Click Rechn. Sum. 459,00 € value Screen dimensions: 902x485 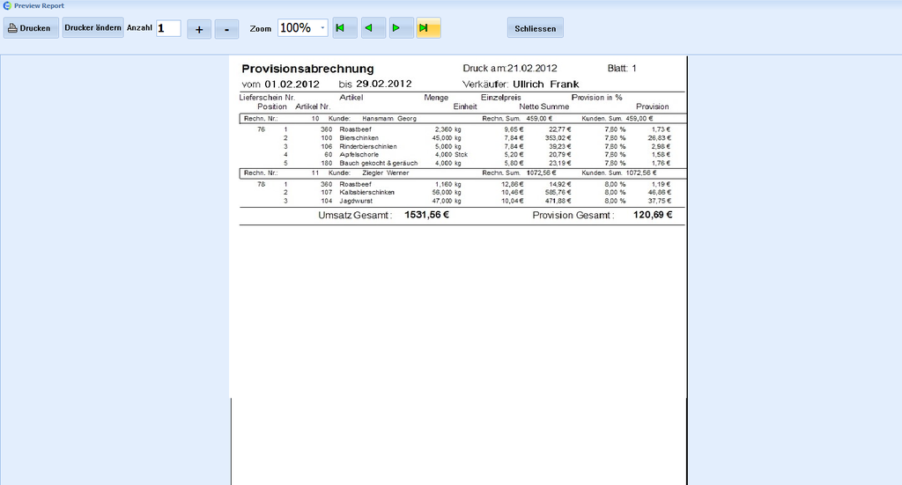[539, 118]
